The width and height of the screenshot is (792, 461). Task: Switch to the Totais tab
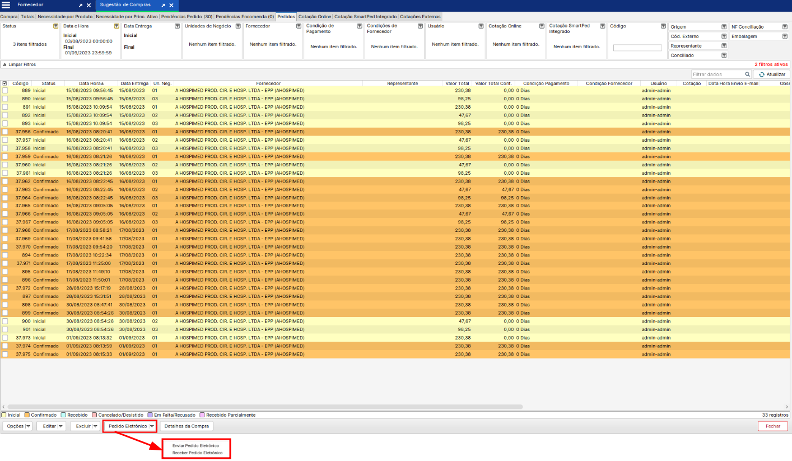point(27,17)
